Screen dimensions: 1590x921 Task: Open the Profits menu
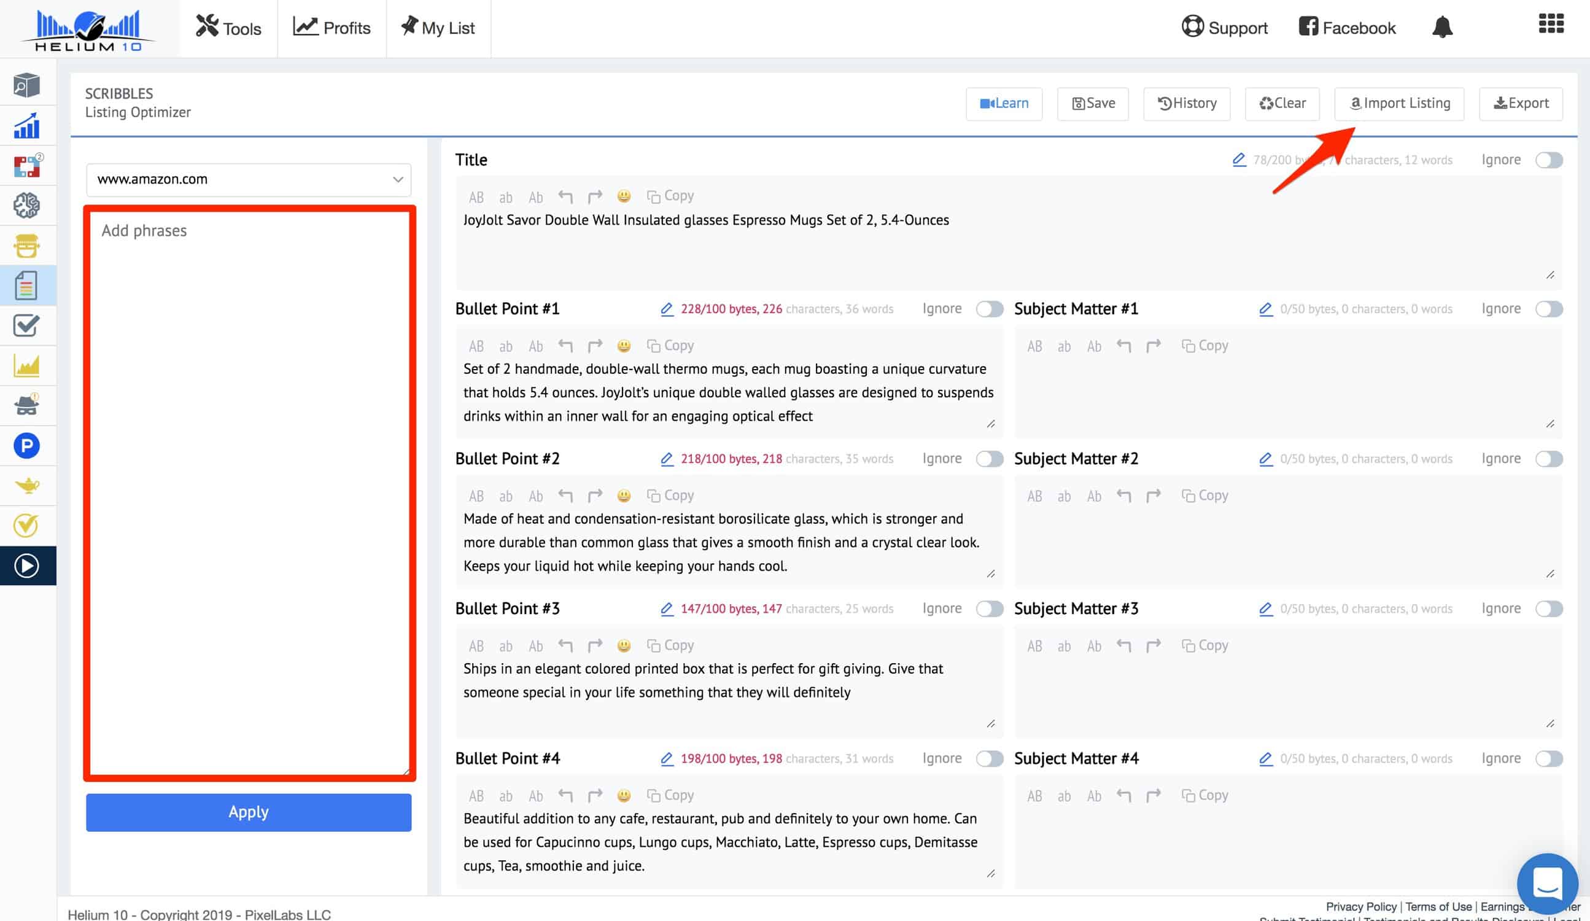point(332,28)
